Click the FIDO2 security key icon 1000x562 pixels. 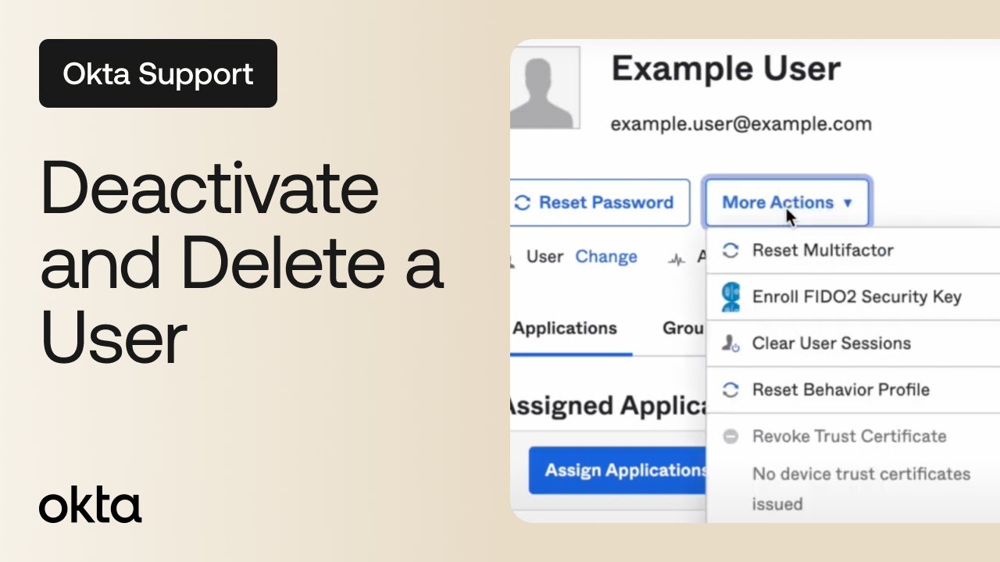click(731, 297)
